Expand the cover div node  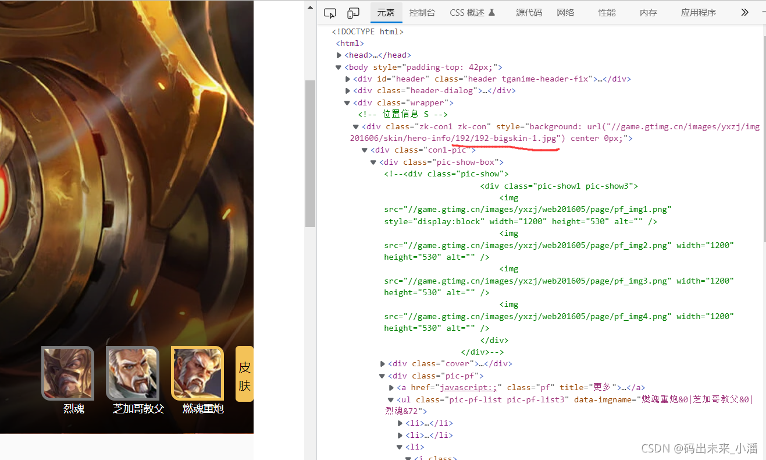[383, 364]
